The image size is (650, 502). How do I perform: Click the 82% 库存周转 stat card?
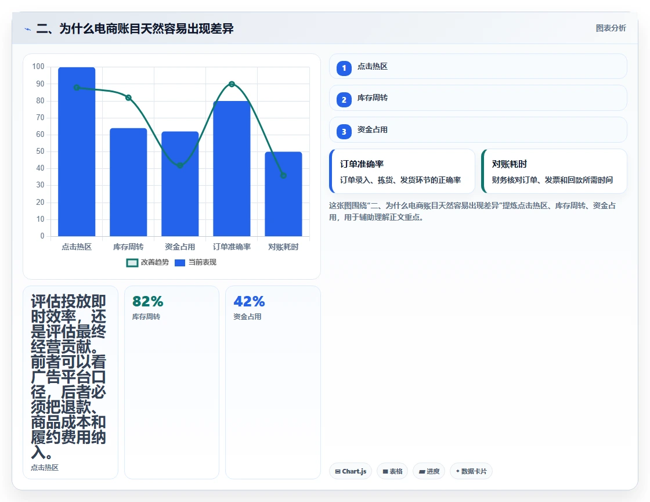click(172, 382)
